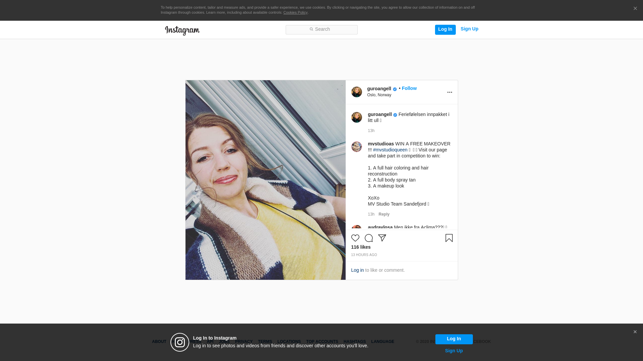This screenshot has height=361, width=643.
Task: Click Sign Up link in header
Action: 469,29
